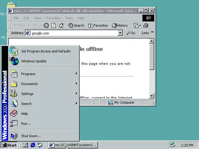Click the Links toolbar label
The image size is (199, 149).
tap(145, 33)
